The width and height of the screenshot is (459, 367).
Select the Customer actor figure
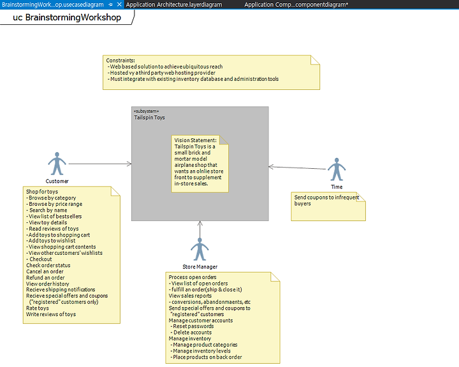coord(57,164)
